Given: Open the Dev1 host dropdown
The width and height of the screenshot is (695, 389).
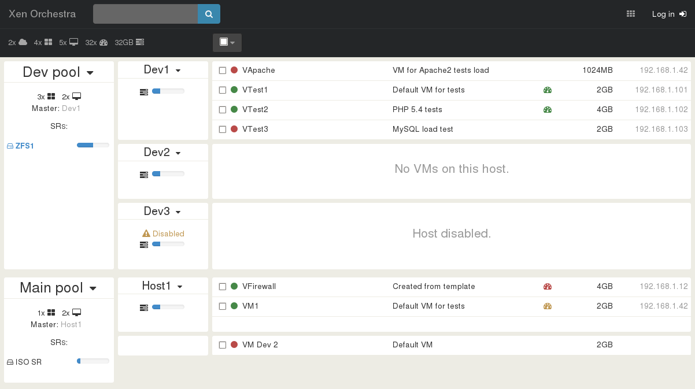Looking at the screenshot, I should pos(178,71).
